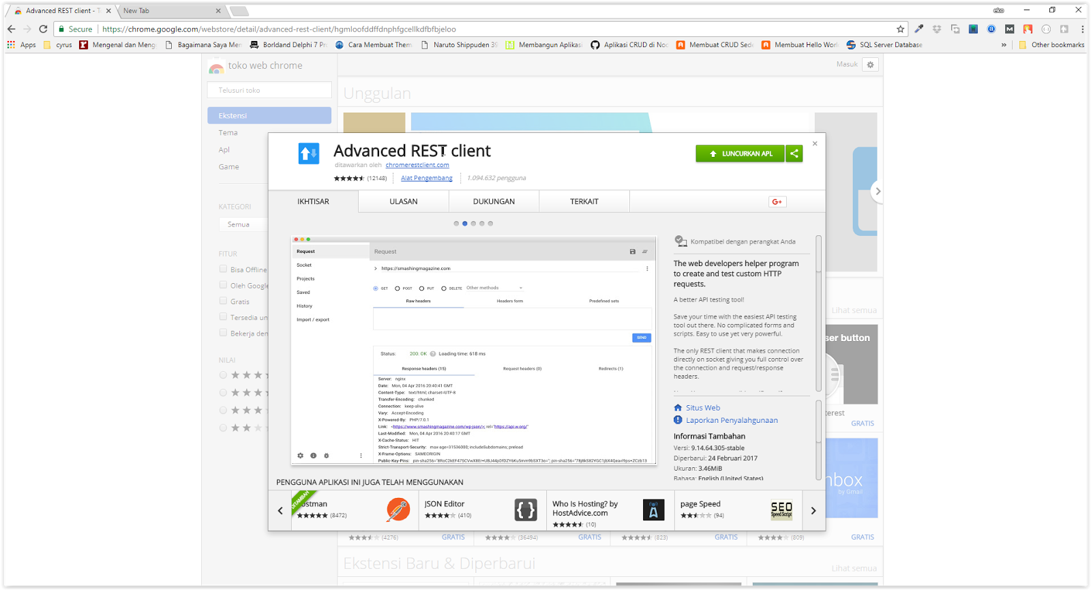Show next related apps with right arrow
Screen dimensions: 1091x590
tap(813, 510)
